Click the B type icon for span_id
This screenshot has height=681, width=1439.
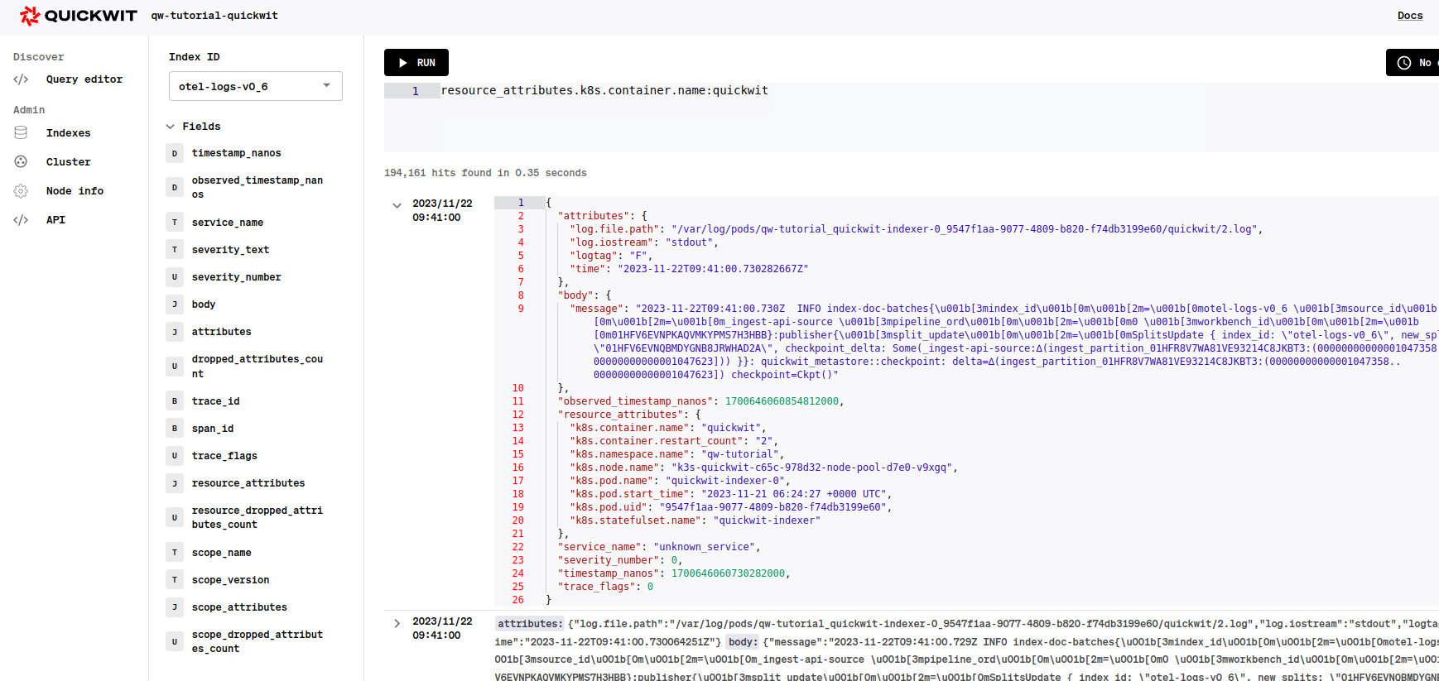point(175,429)
